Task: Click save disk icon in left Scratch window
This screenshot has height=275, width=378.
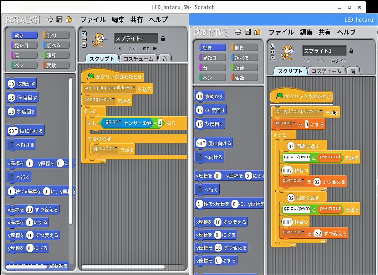Action: coord(59,20)
